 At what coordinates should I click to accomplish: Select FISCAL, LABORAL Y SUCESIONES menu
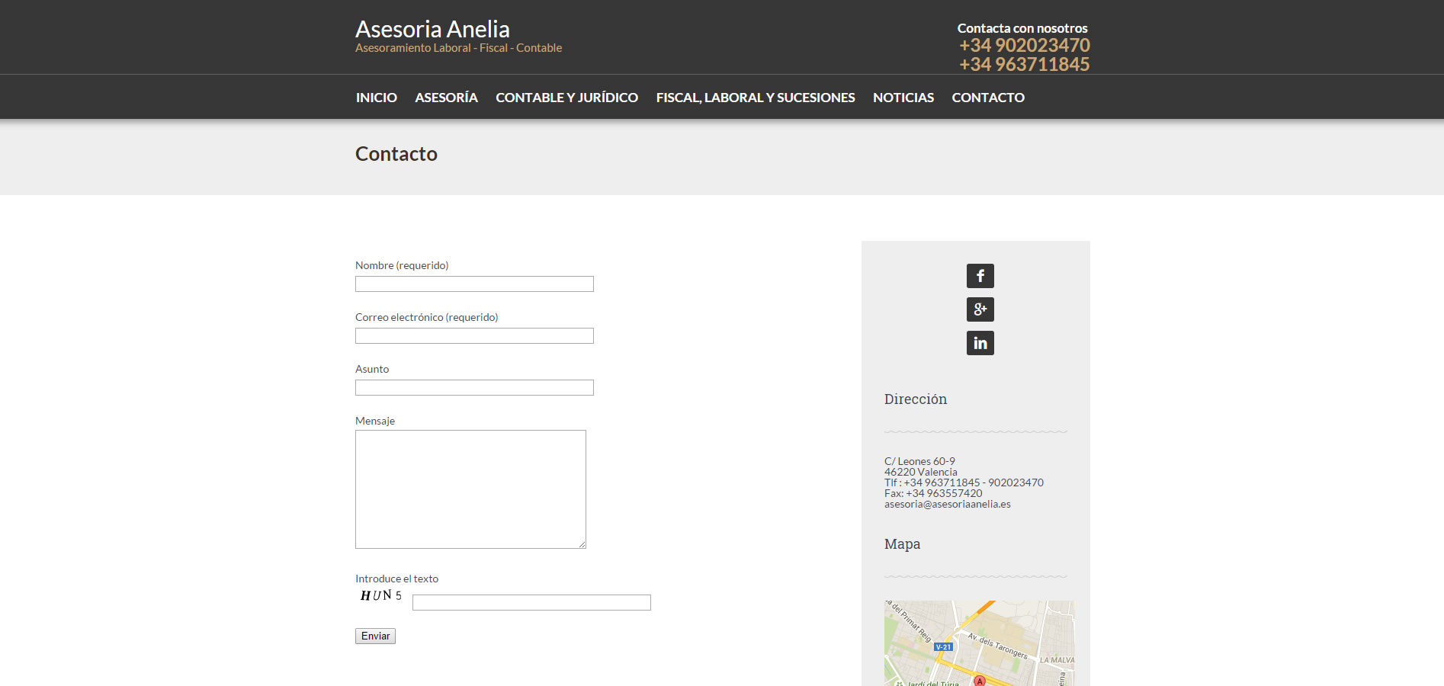coord(755,98)
